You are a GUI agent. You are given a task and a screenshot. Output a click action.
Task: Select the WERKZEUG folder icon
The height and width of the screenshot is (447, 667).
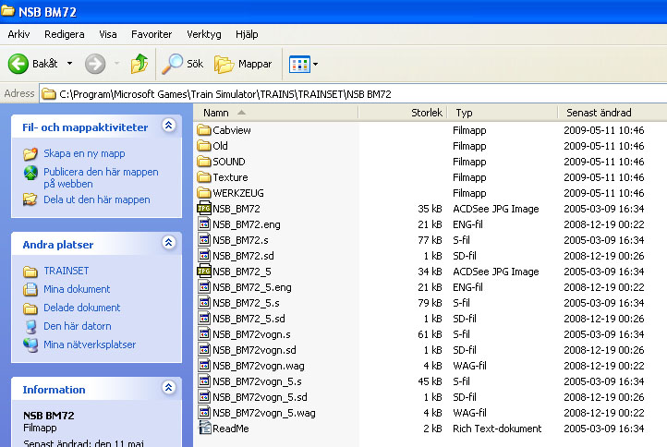(x=204, y=193)
